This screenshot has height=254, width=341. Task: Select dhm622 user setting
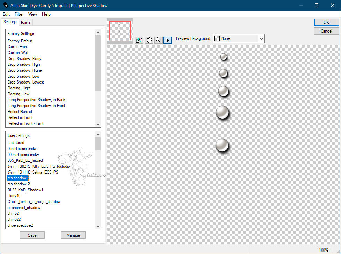coord(14,219)
